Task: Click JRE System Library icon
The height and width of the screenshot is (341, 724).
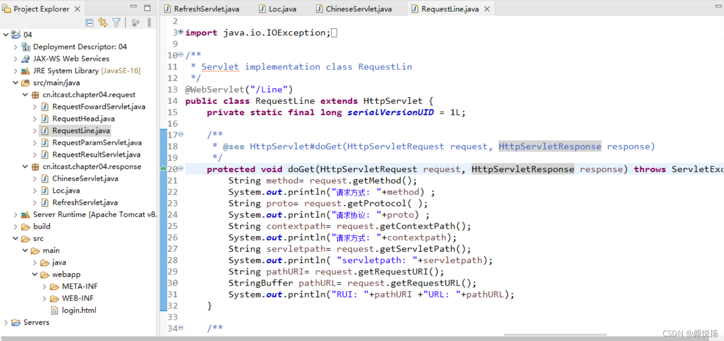Action: point(26,71)
